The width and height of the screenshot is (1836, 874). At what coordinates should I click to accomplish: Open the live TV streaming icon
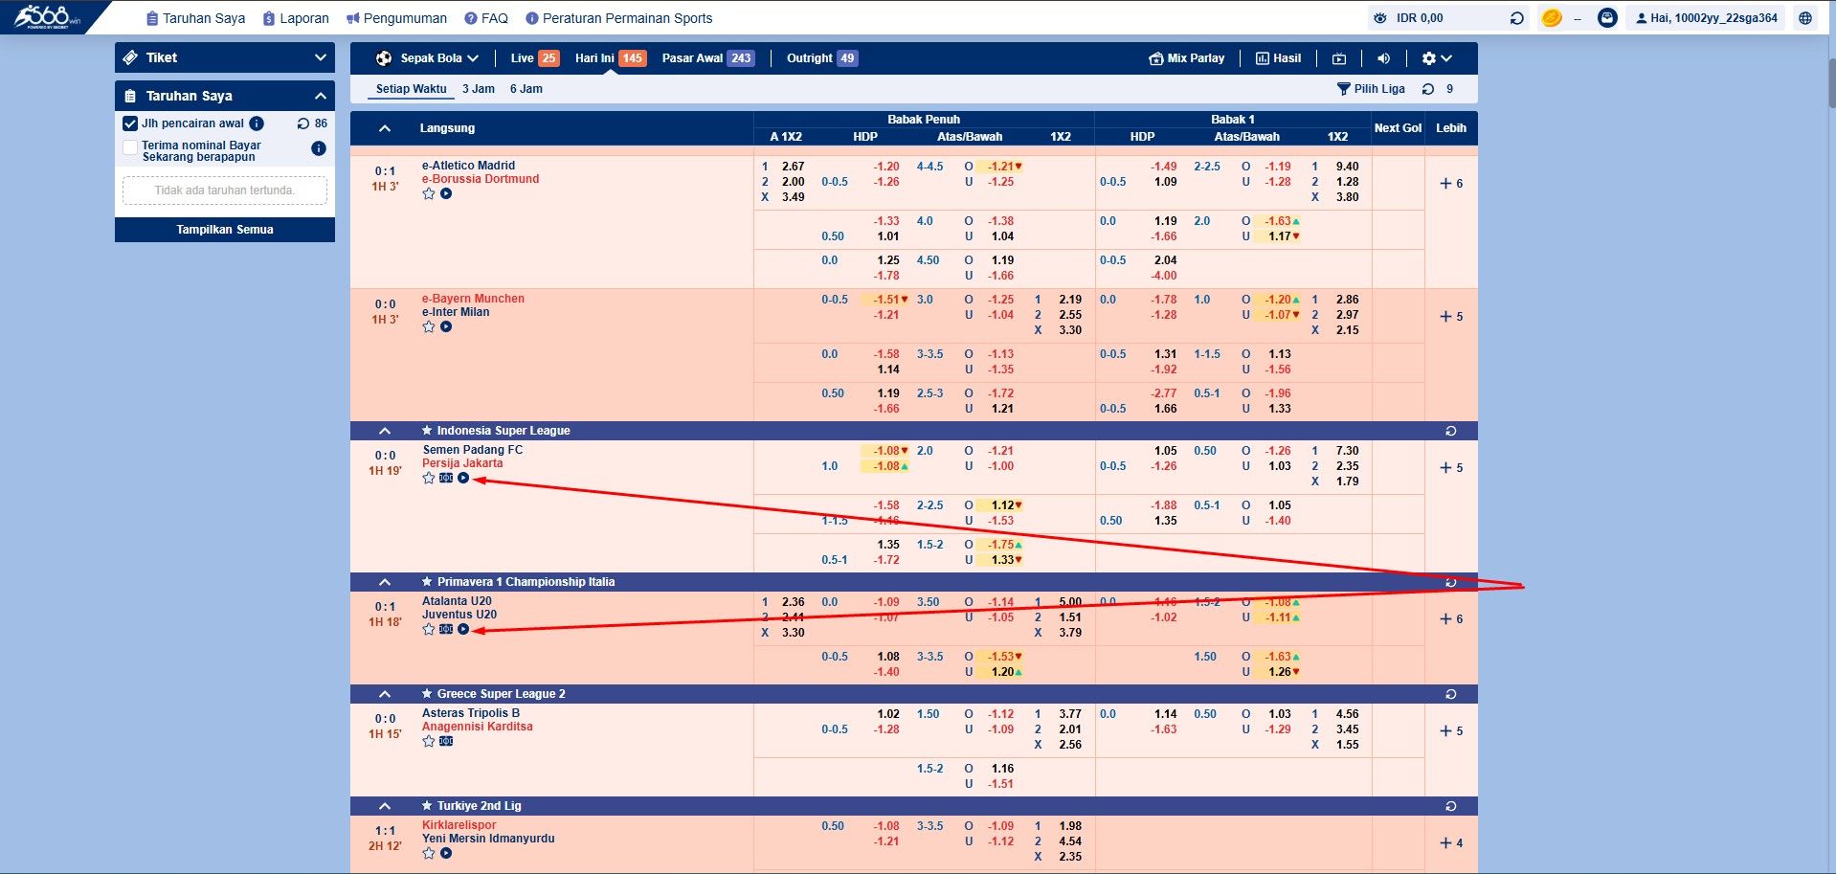(x=1339, y=58)
